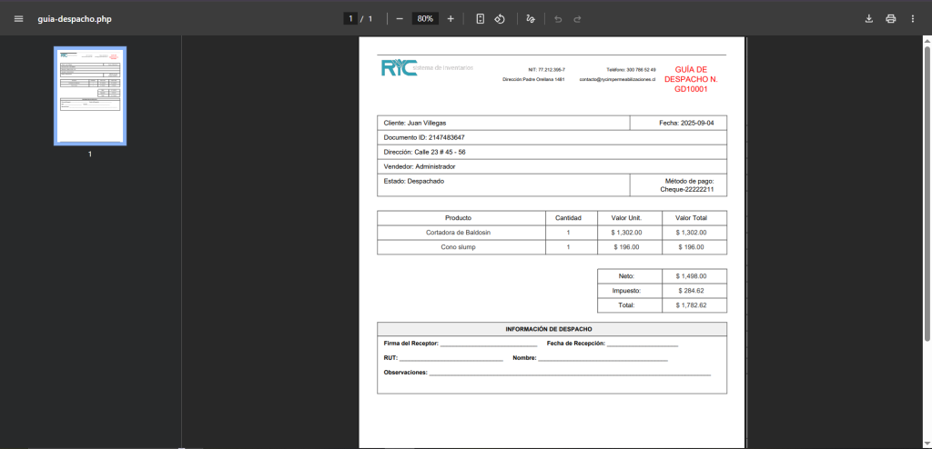
Task: Rotate the document counterclockwise
Action: [500, 18]
